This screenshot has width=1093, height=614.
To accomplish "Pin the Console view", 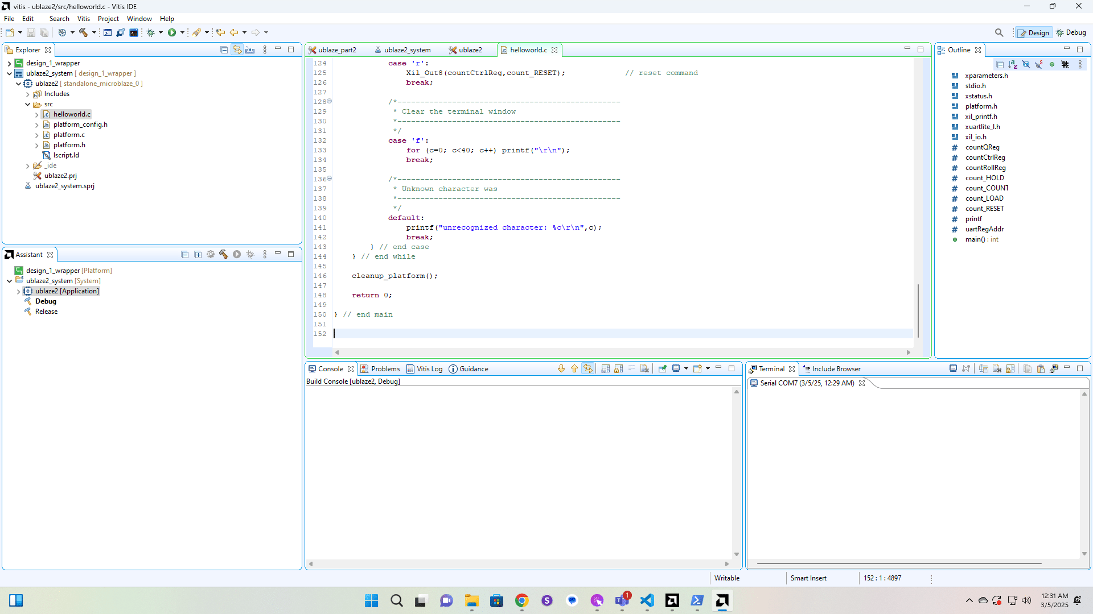I will click(663, 368).
